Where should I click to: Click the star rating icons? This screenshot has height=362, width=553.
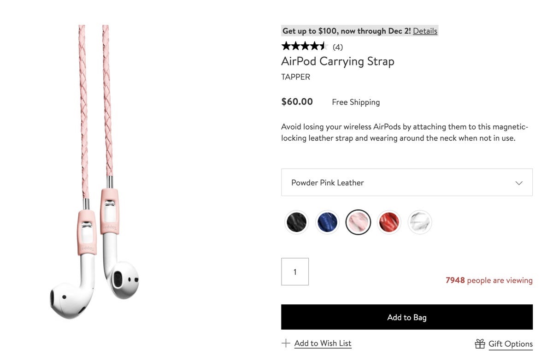(x=304, y=46)
